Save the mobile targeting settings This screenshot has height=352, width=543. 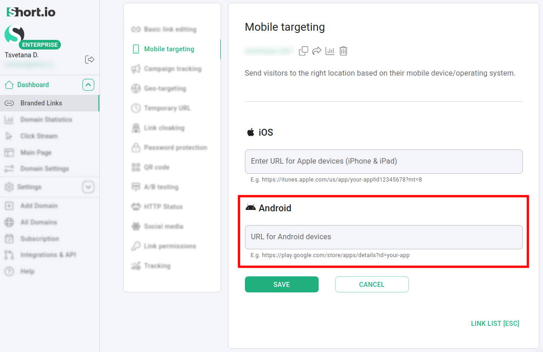(x=282, y=284)
